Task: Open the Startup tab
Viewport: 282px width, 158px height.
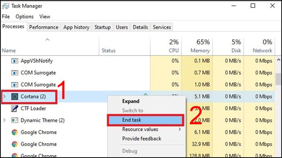Action: 102,27
